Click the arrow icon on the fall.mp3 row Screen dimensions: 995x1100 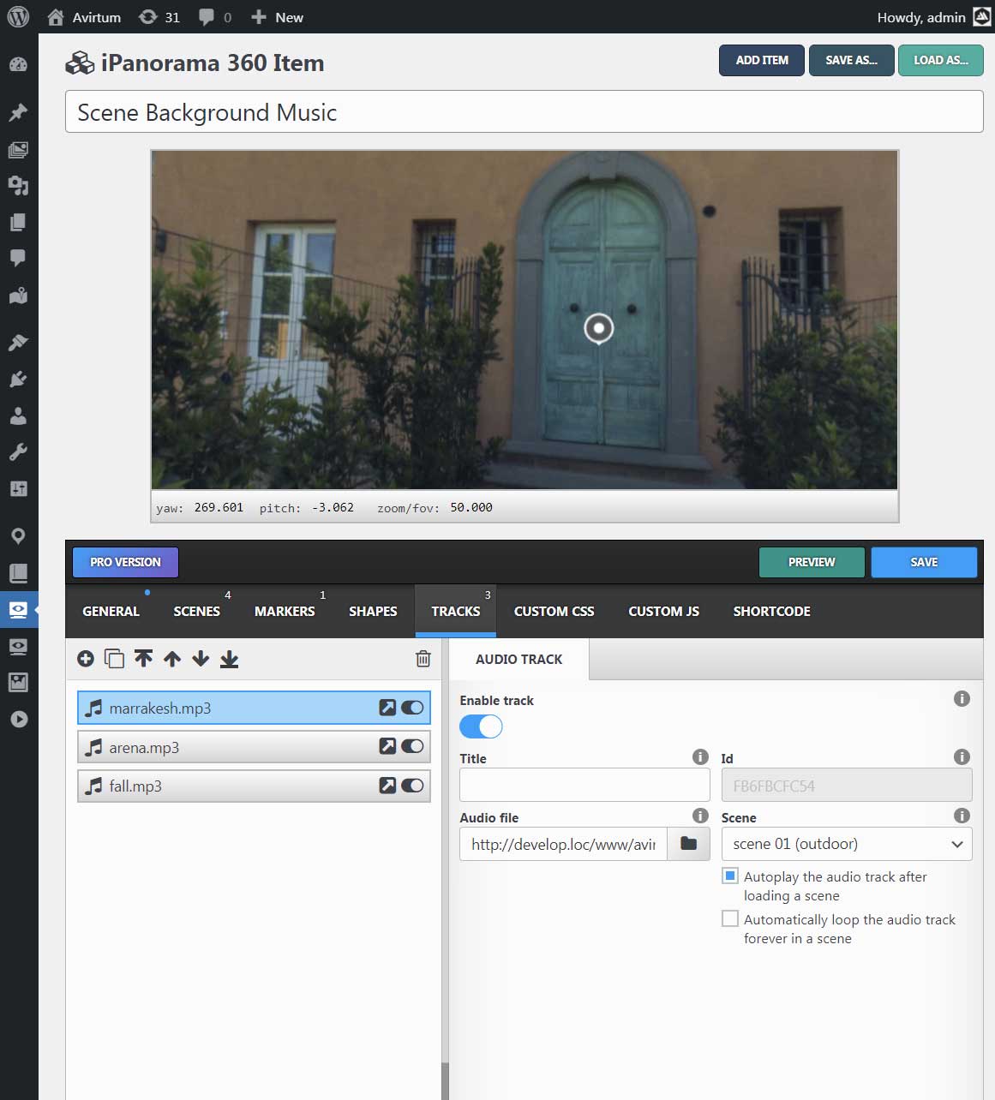point(387,786)
